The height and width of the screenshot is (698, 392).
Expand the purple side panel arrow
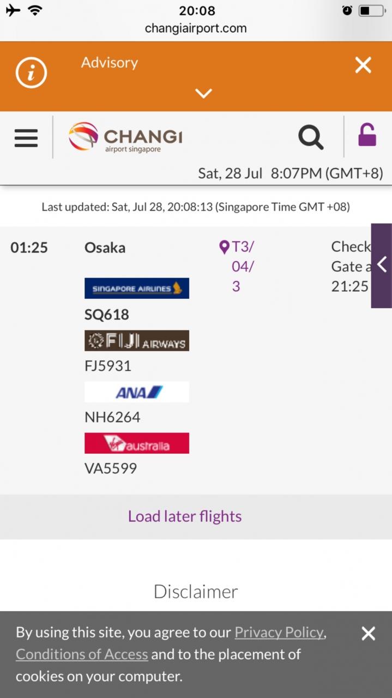point(382,266)
